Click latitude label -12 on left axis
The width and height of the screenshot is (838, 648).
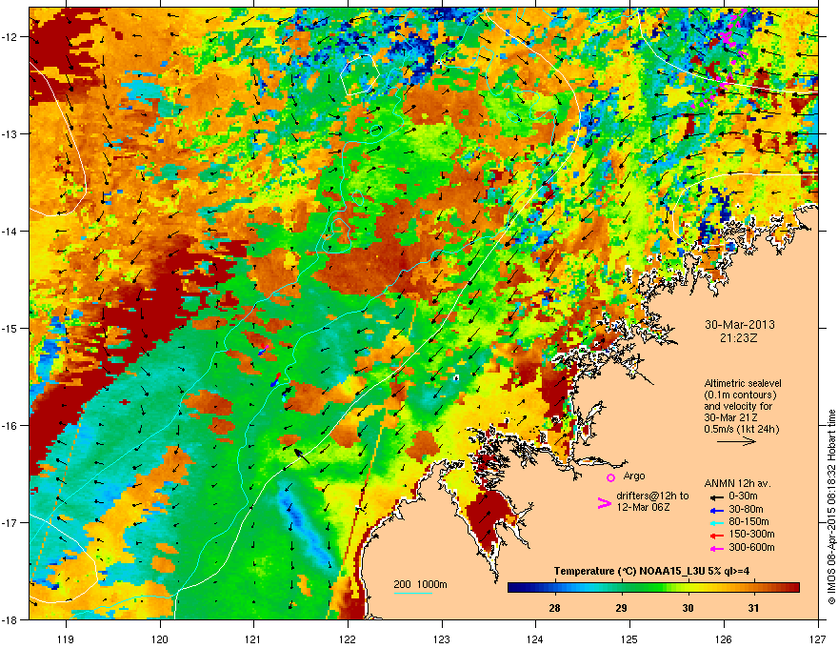10,37
